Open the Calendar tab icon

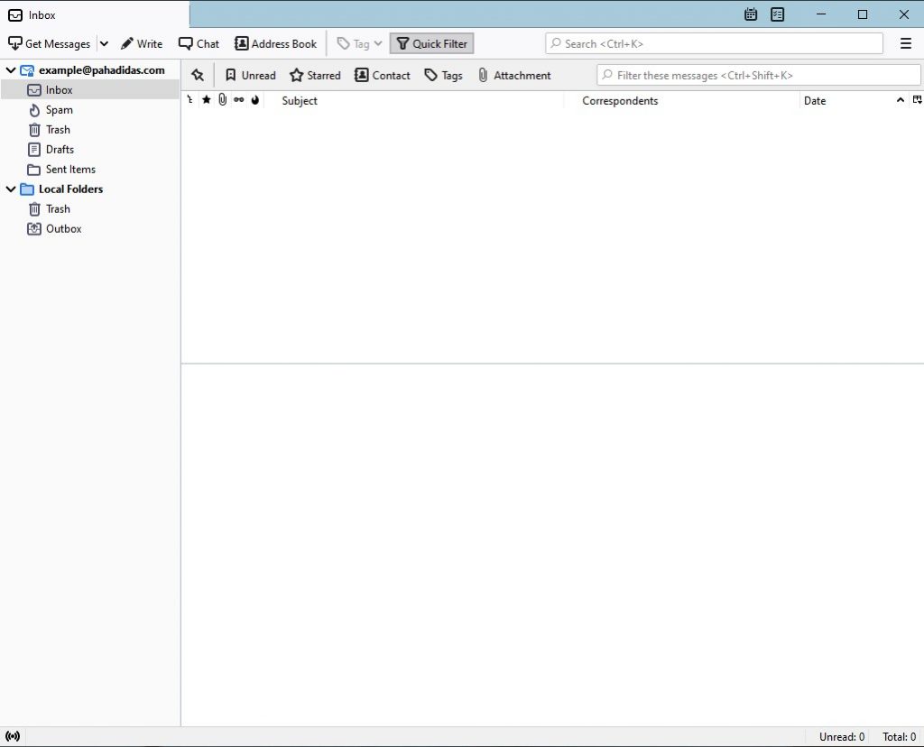(751, 14)
